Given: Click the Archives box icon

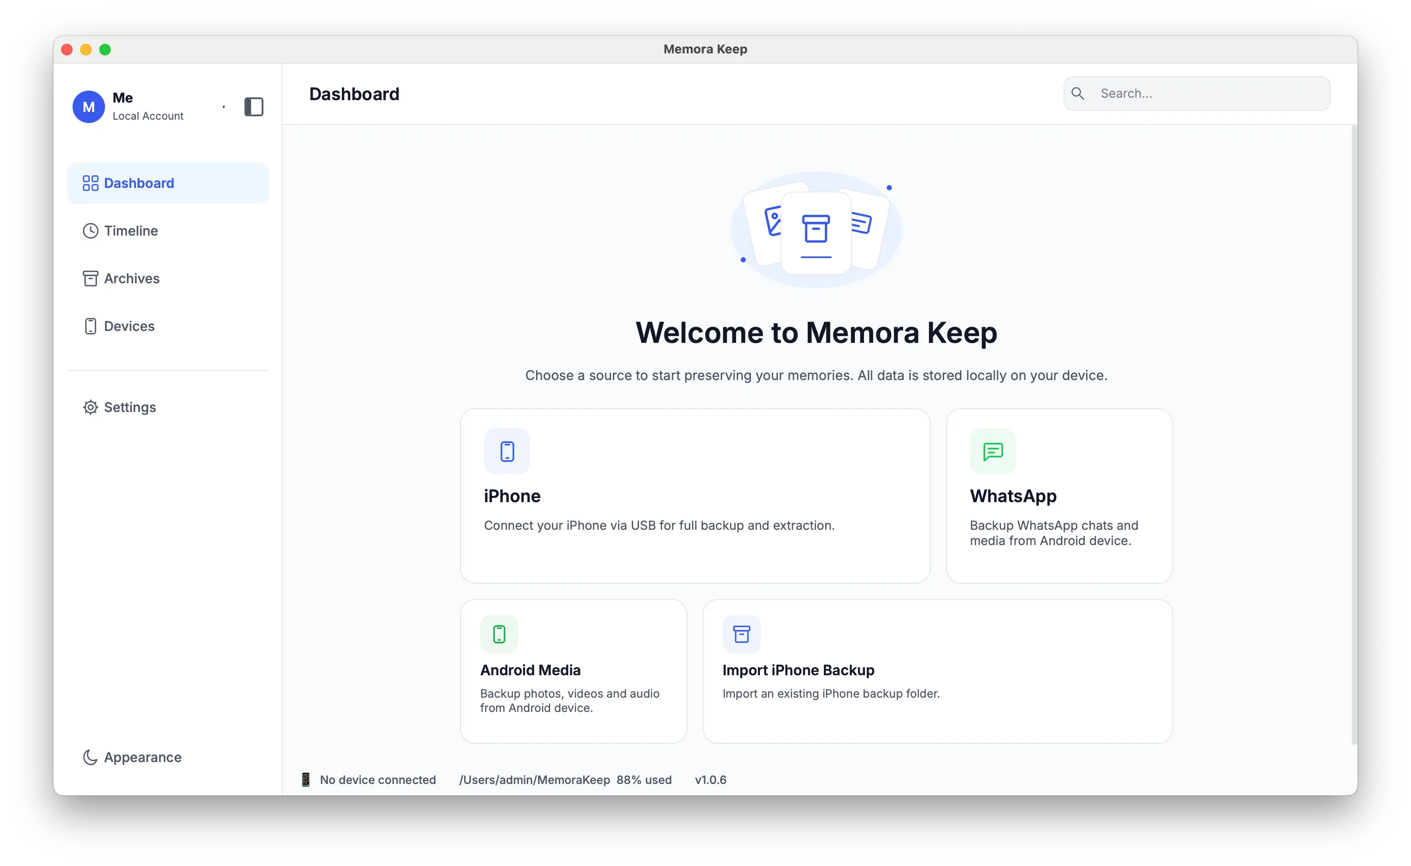Looking at the screenshot, I should click(x=90, y=278).
